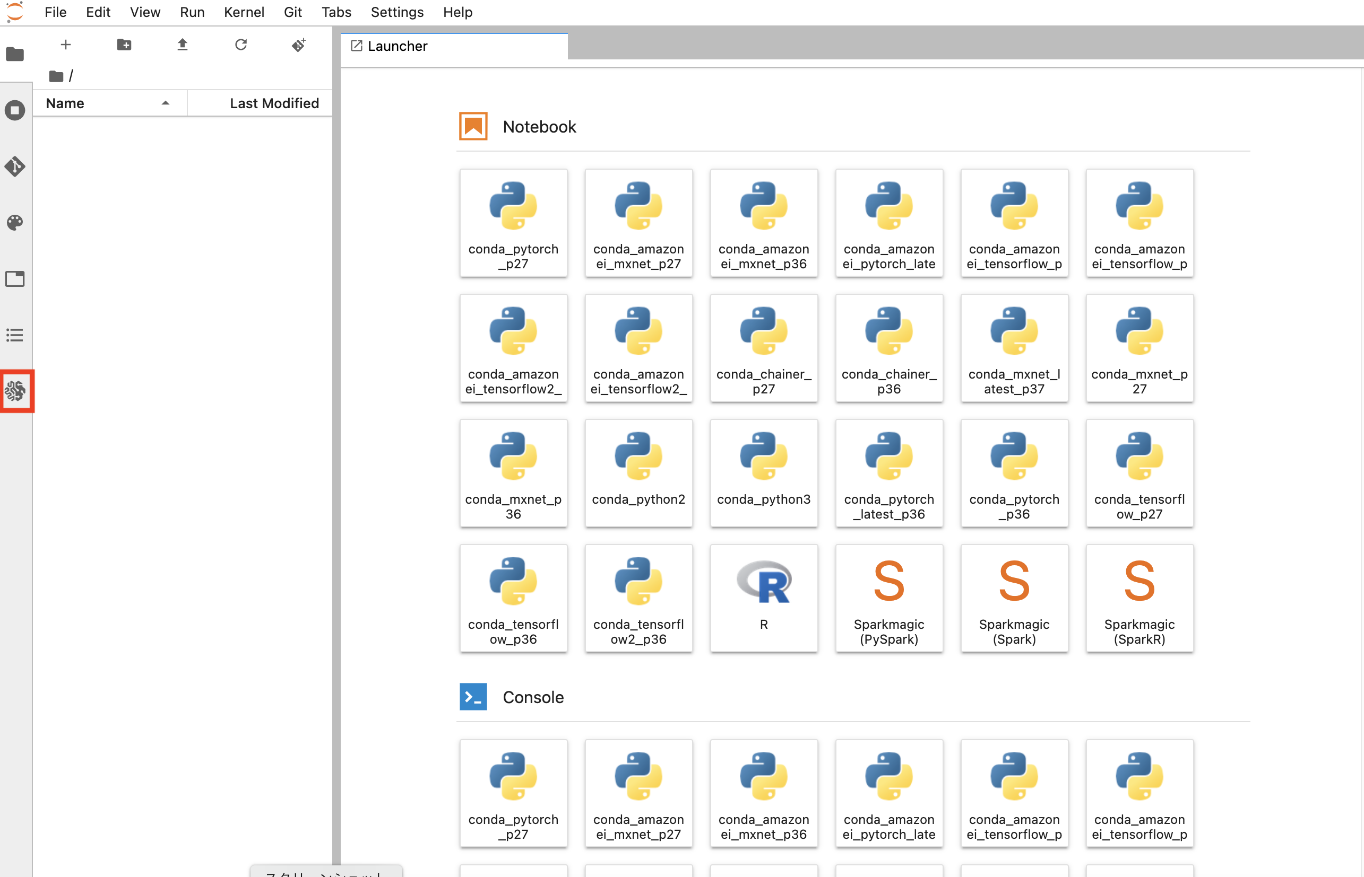Screen dimensions: 1364x877
Task: Open the SageMaker sidebar icon highlighted in red
Action: (15, 391)
